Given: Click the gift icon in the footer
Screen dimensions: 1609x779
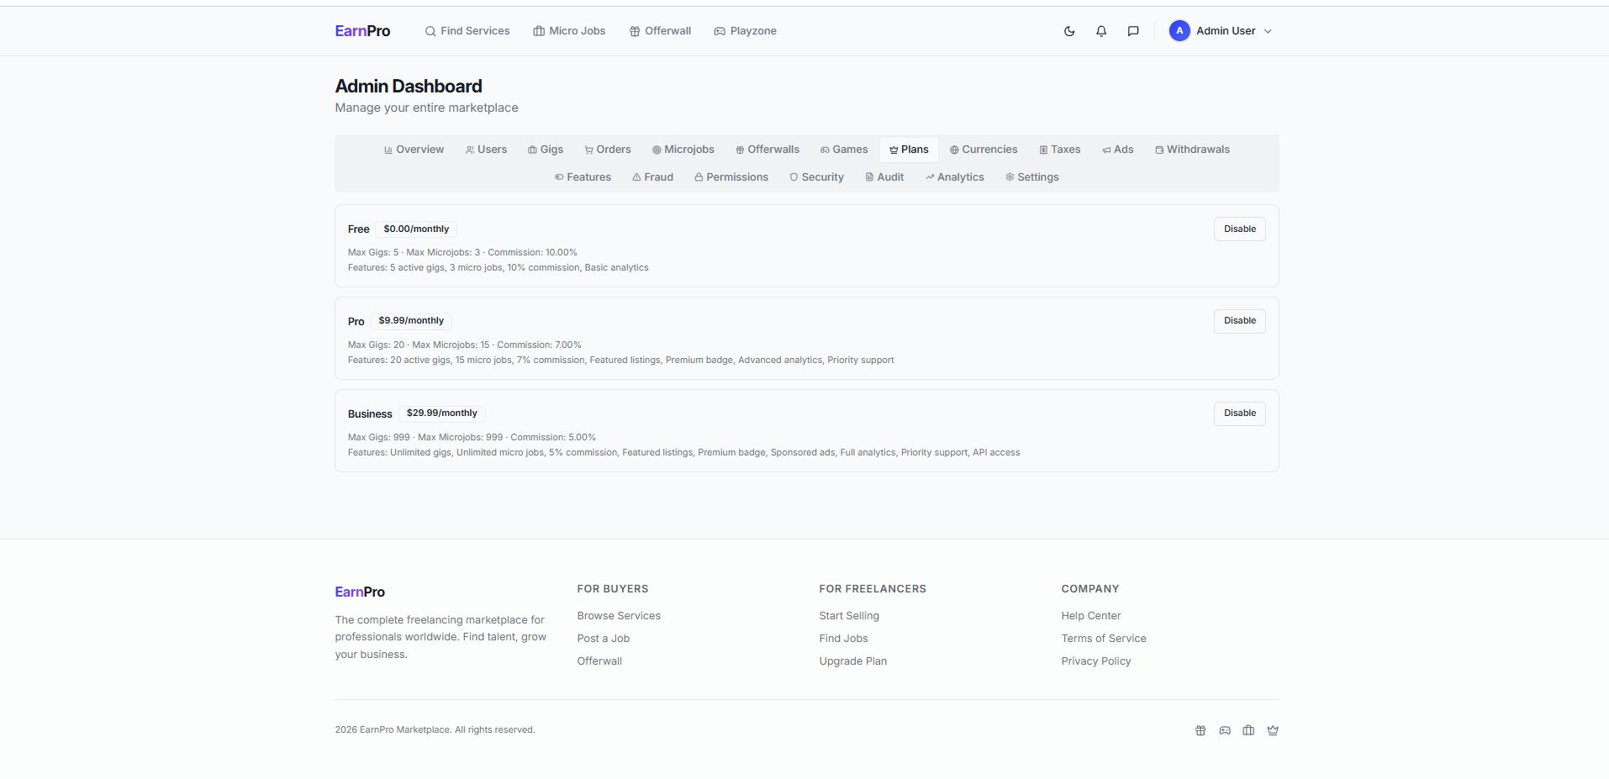Looking at the screenshot, I should tap(1200, 730).
